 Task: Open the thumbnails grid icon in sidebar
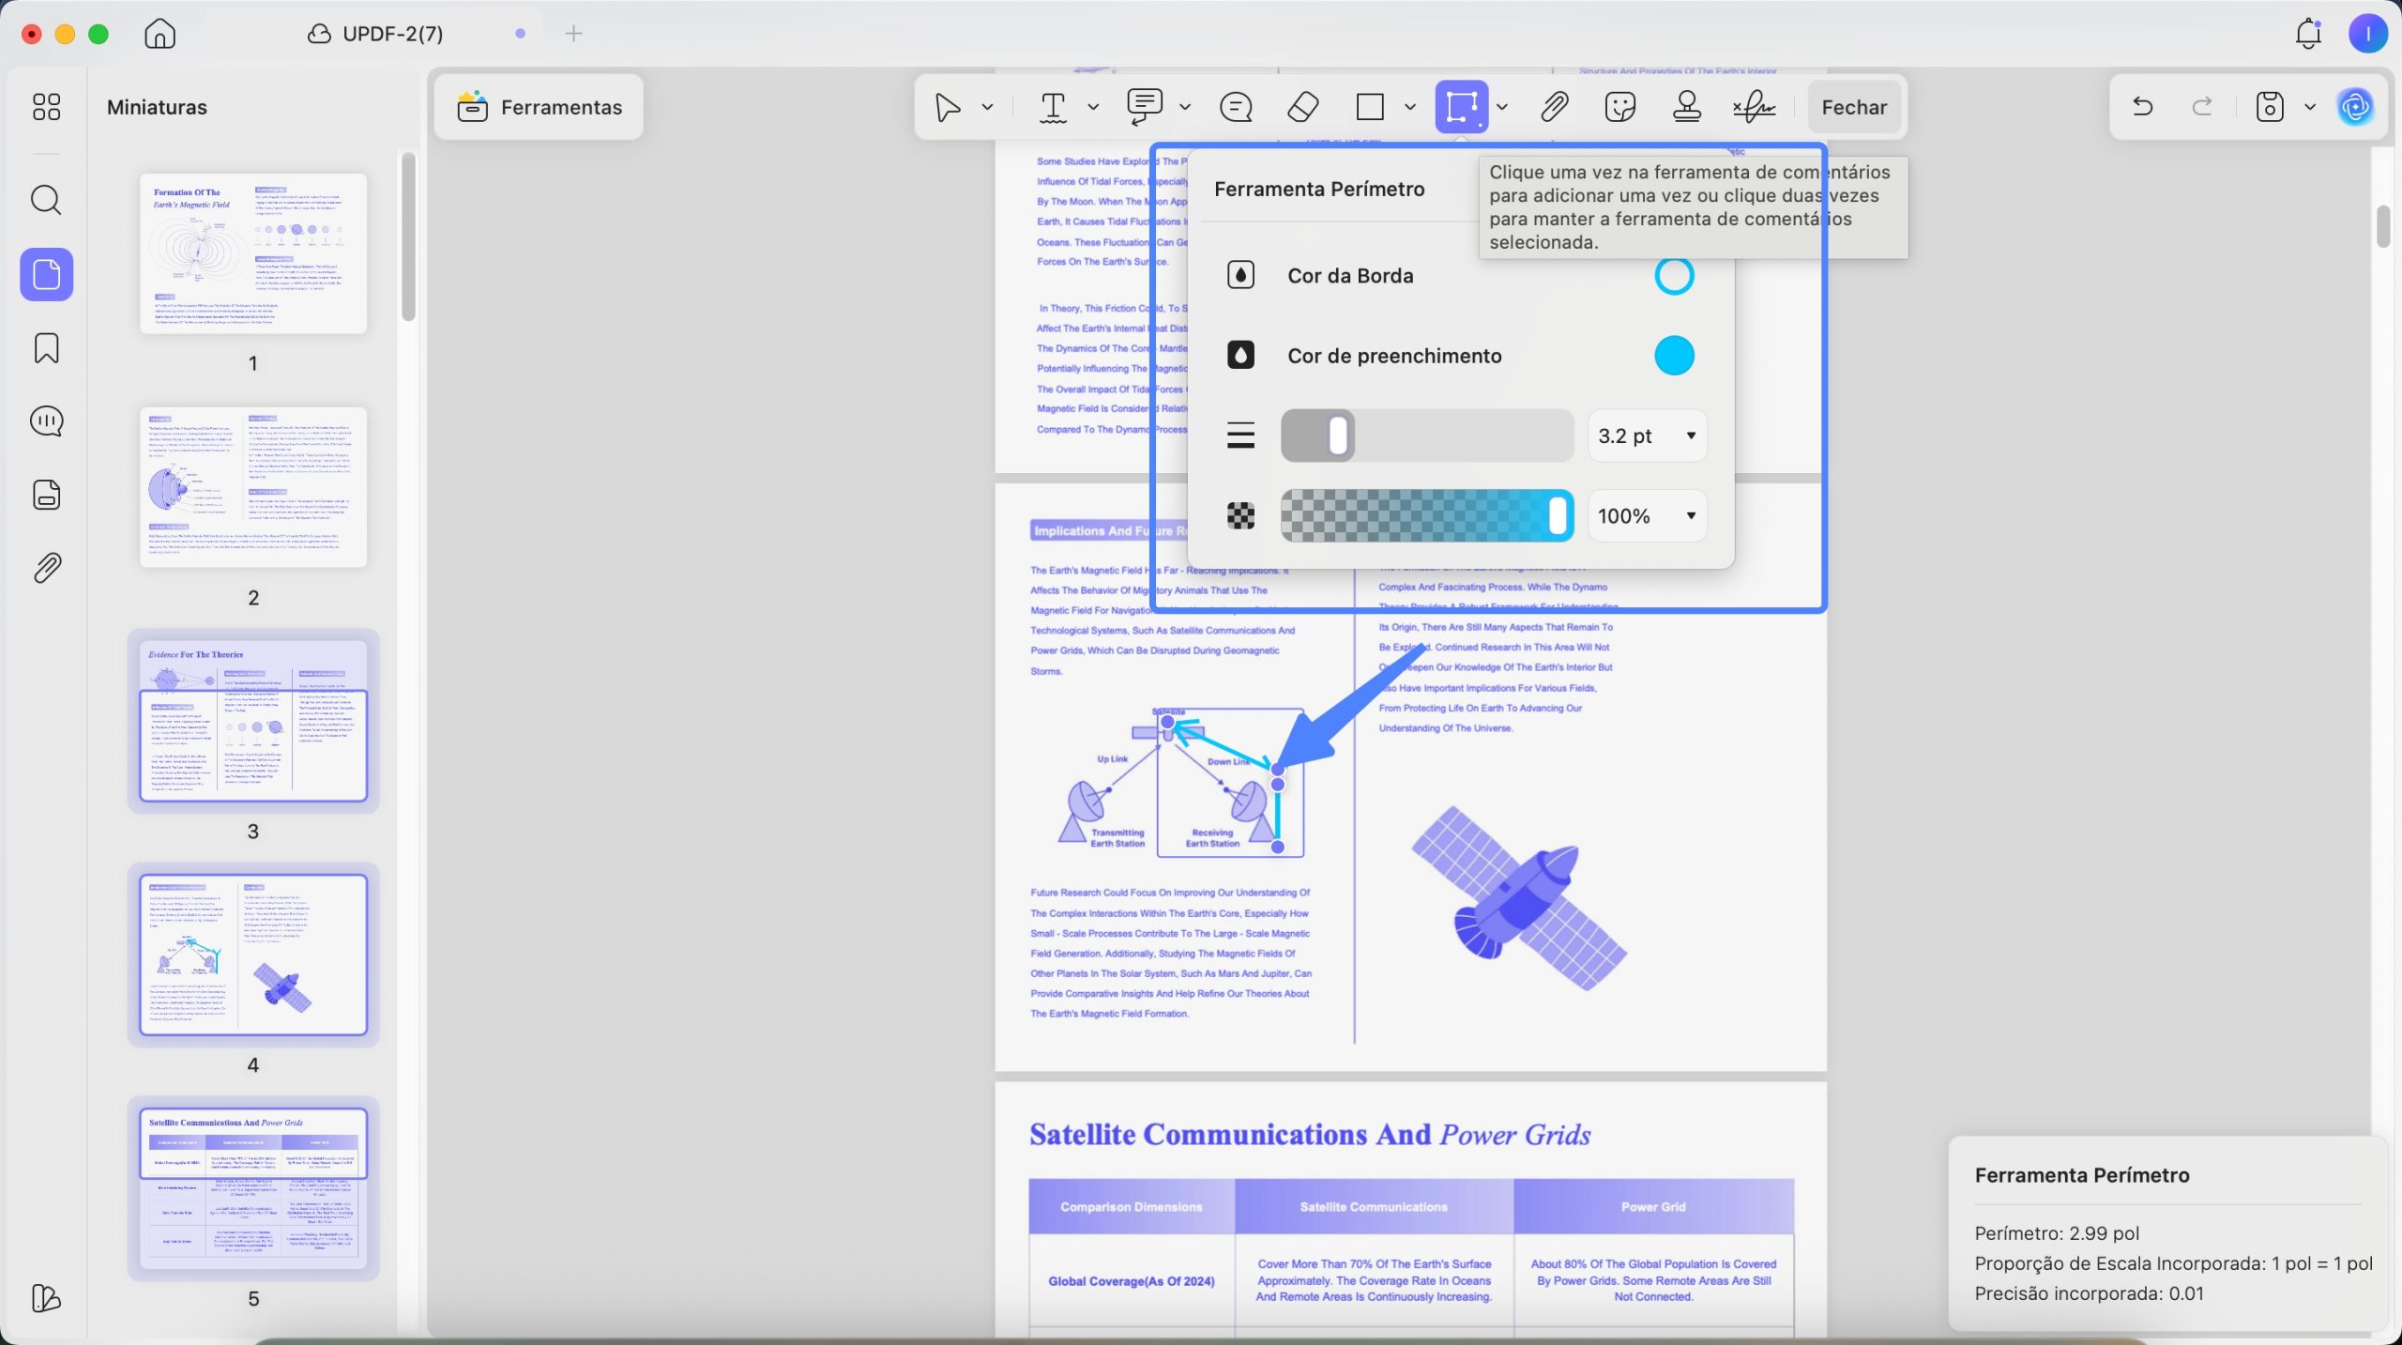click(x=46, y=107)
